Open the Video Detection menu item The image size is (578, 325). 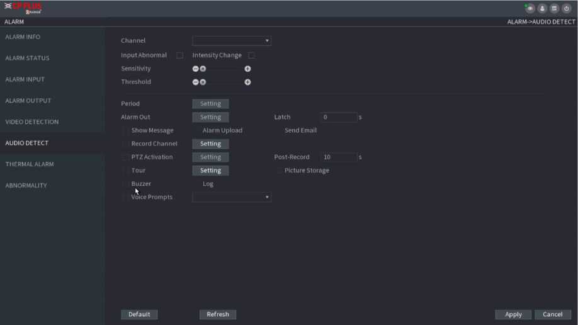[x=32, y=122]
